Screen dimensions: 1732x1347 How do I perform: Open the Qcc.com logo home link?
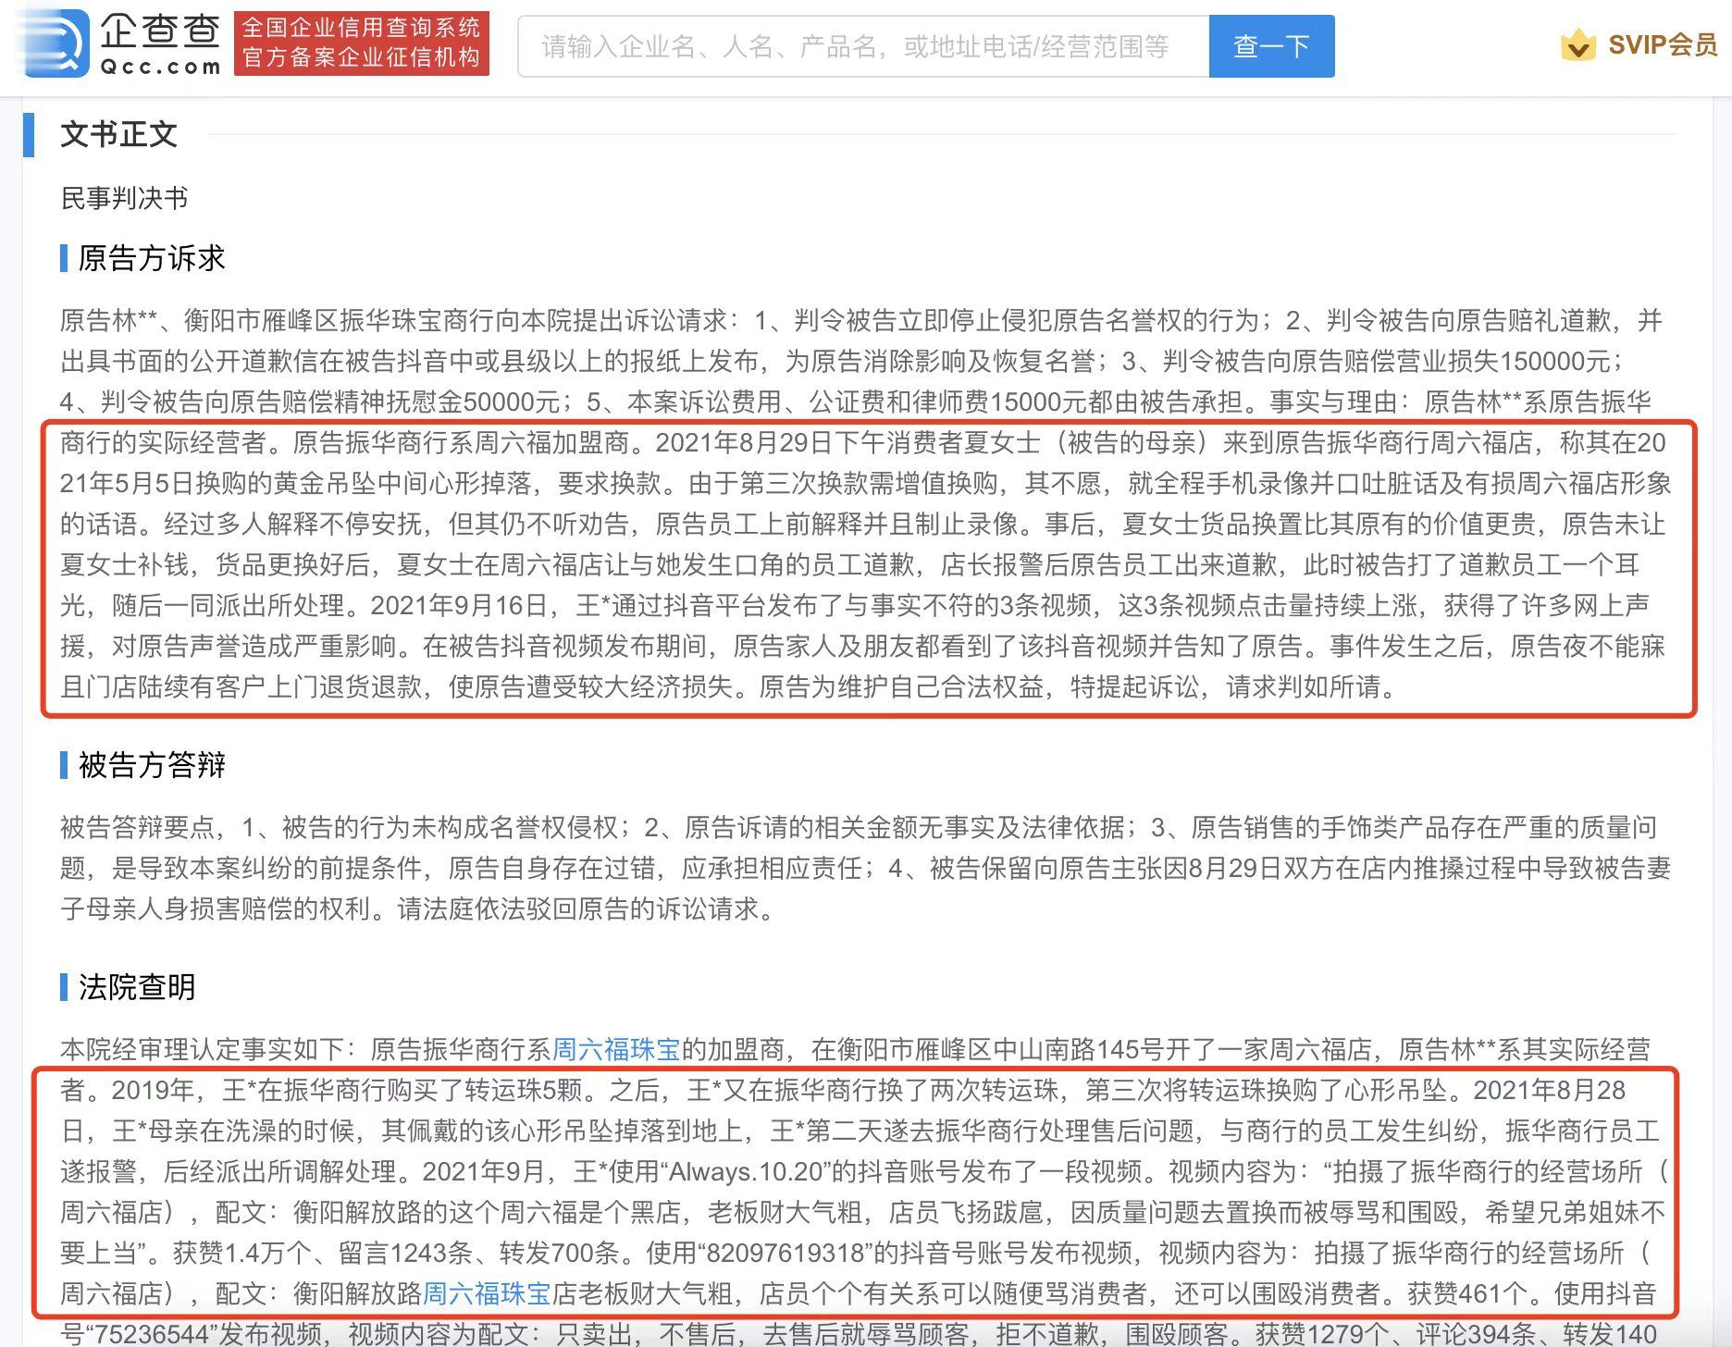[120, 44]
